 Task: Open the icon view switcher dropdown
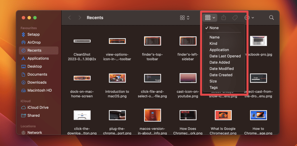[185, 18]
